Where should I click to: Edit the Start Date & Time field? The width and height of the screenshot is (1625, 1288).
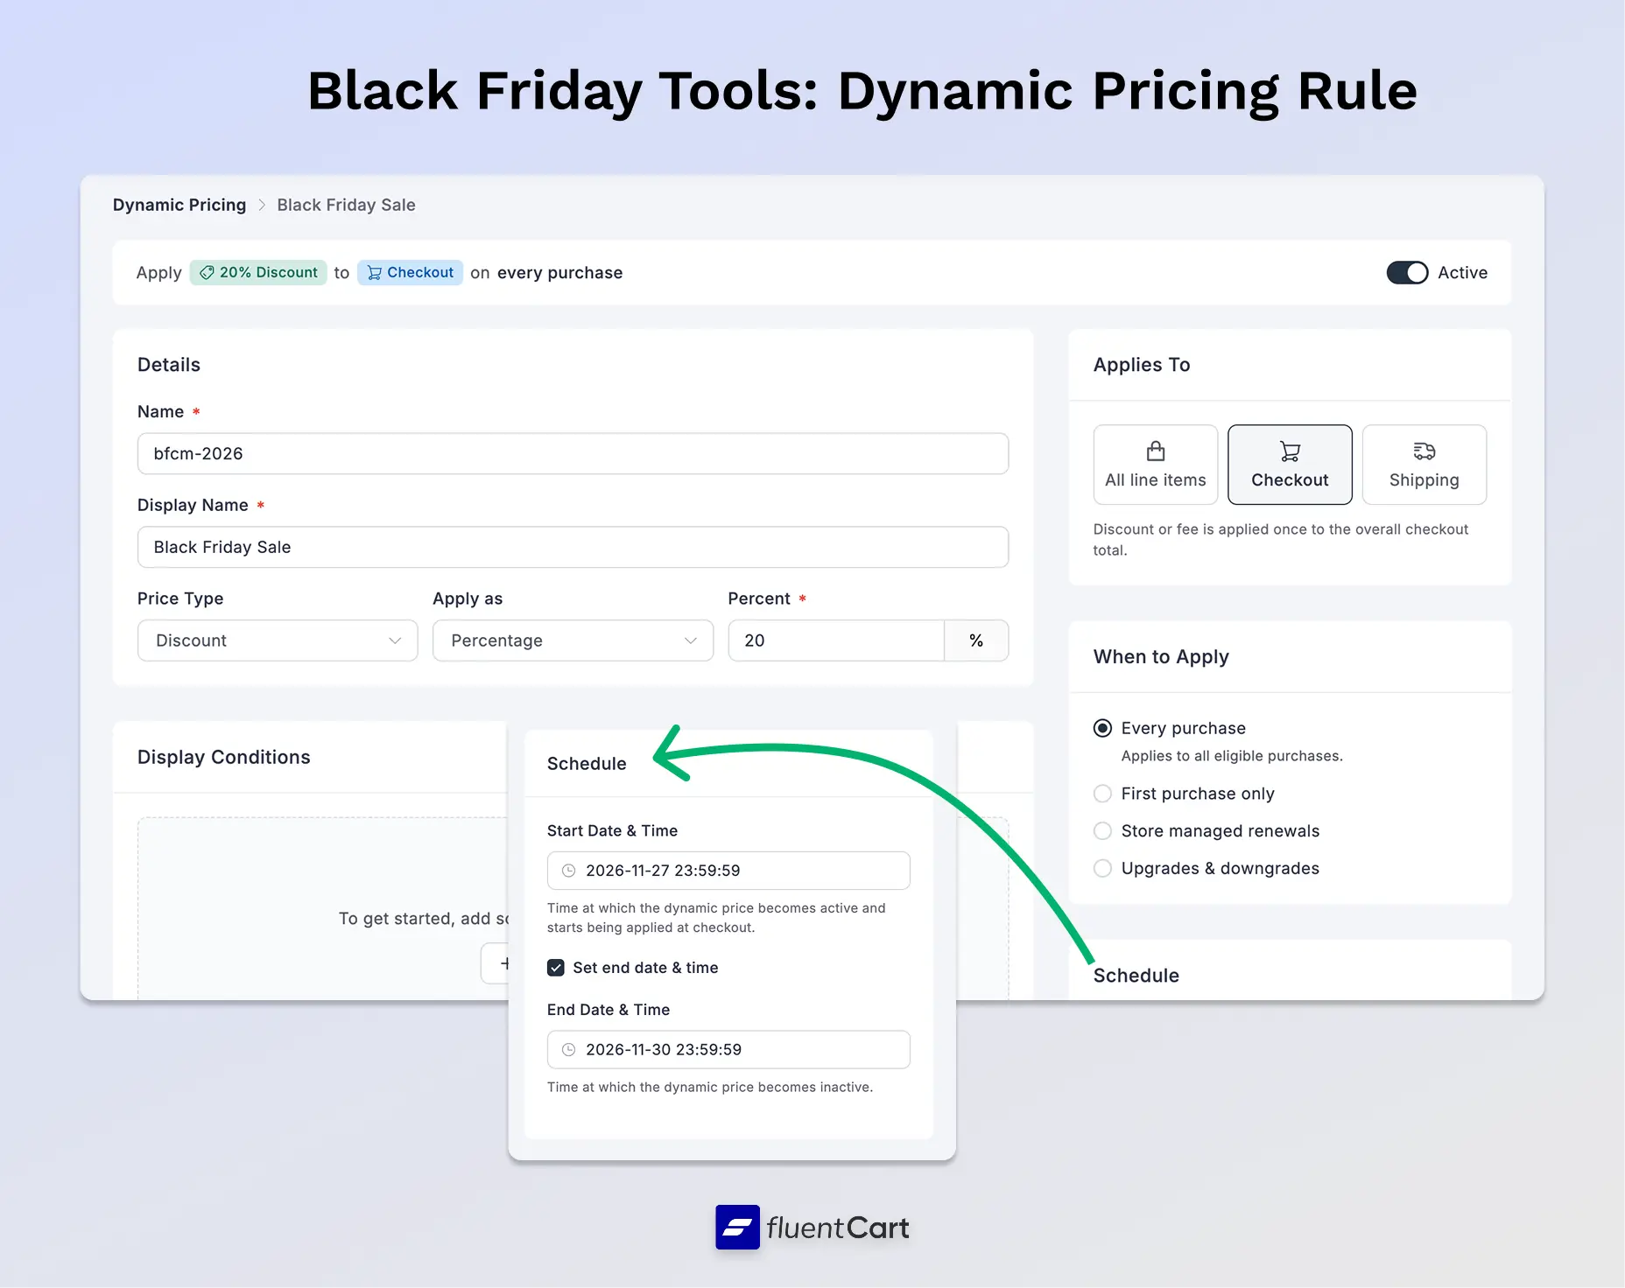(728, 871)
